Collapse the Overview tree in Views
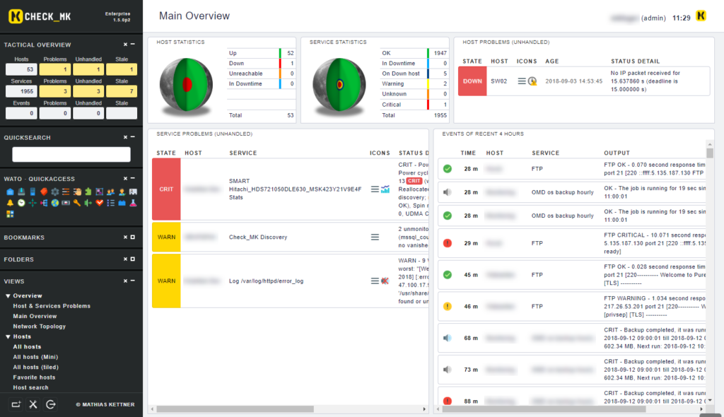Screen dimensions: 724x417 coord(8,296)
